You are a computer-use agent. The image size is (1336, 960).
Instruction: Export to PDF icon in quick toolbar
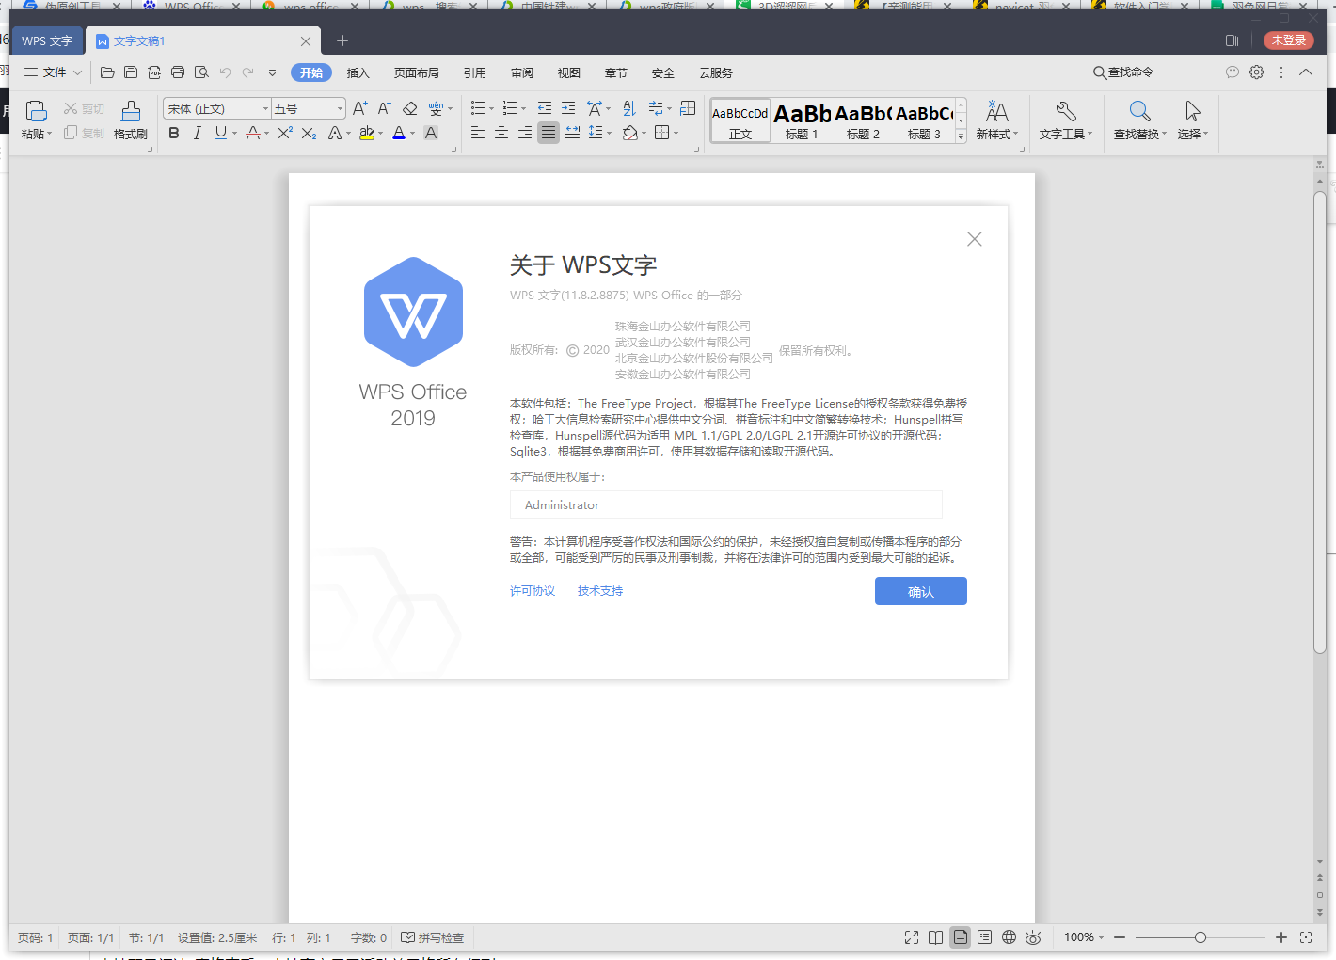[x=154, y=72]
